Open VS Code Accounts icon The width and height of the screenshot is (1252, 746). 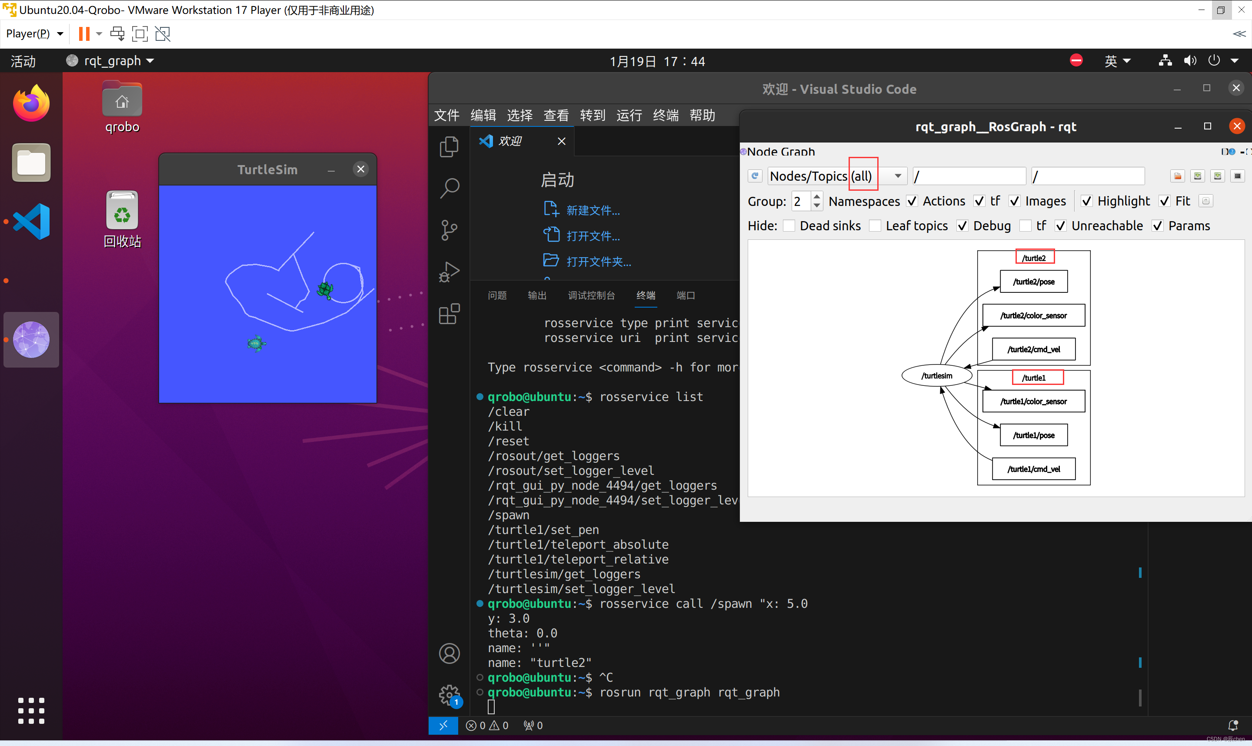[x=449, y=653]
